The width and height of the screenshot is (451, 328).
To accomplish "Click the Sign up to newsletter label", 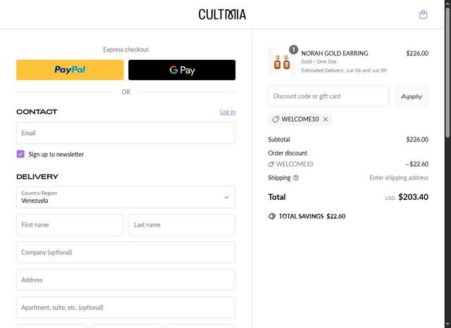I will pyautogui.click(x=56, y=154).
